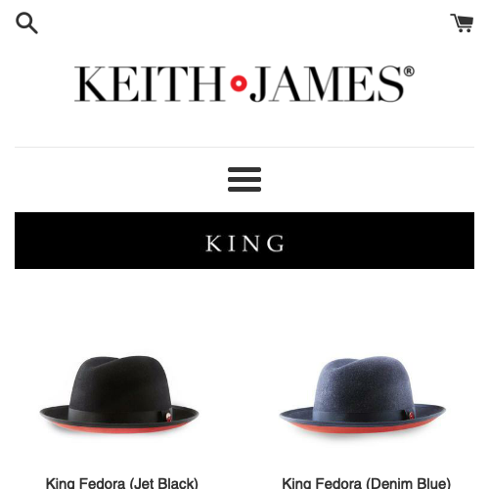The image size is (489, 489).
Task: Select the KING collection banner
Action: click(244, 241)
